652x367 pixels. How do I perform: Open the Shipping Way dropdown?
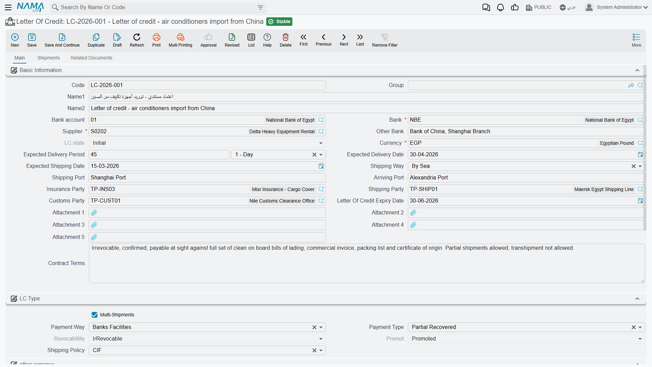640,166
